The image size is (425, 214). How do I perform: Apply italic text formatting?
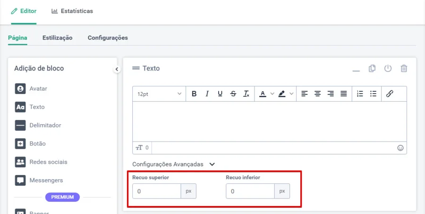pos(207,94)
